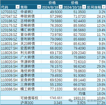Open the 2024/10/18 price filter dropdown
This screenshot has width=106, height=105.
[x=84, y=7]
